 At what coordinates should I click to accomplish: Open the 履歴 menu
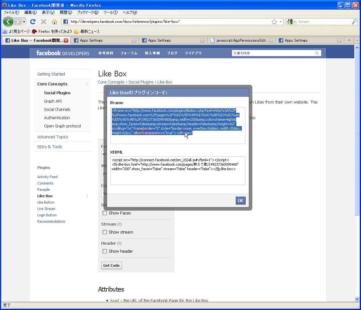66,12
